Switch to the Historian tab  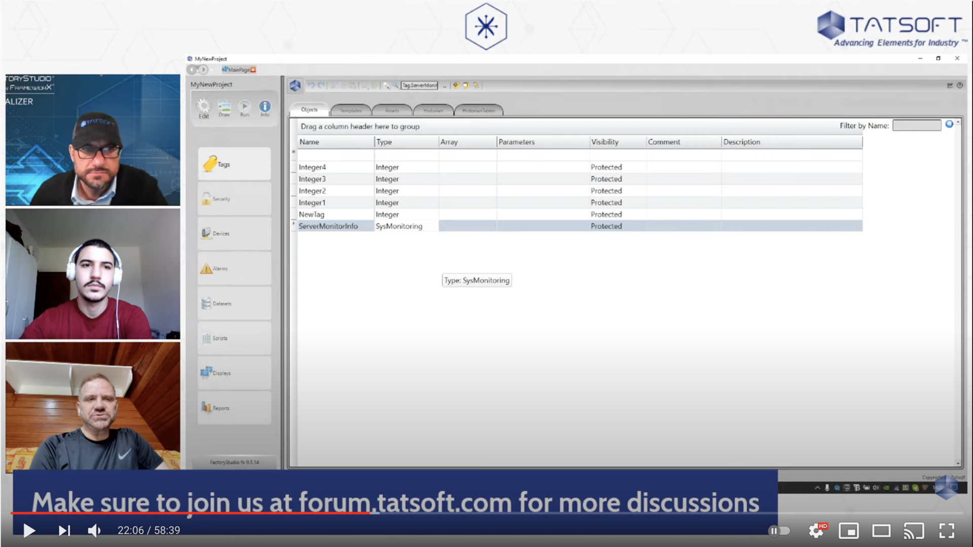click(x=433, y=110)
